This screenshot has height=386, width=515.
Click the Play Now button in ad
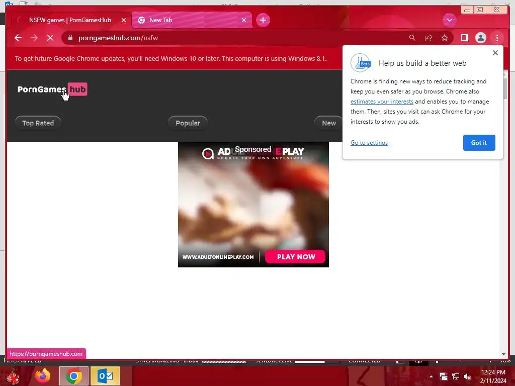[296, 257]
